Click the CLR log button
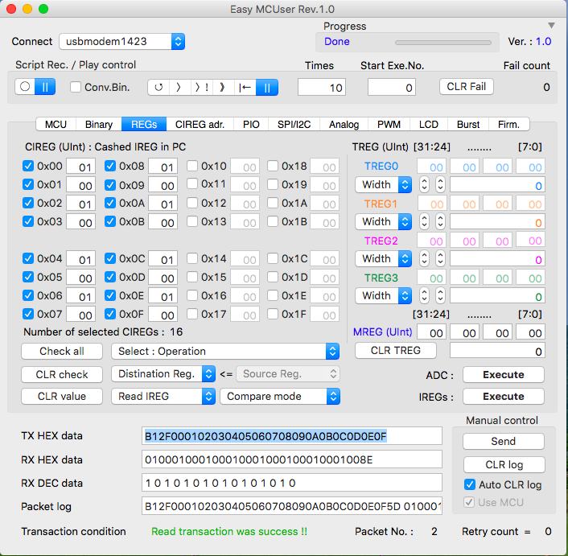The image size is (568, 556). tap(504, 464)
